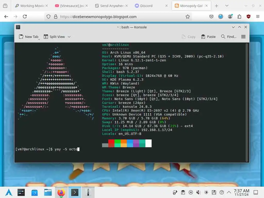List all Firefox tabs dropdown

(x=227, y=6)
